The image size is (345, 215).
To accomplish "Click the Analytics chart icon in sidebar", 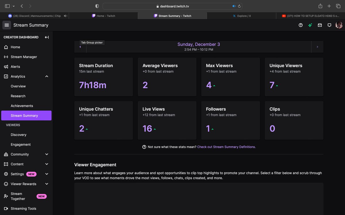I will (x=6, y=77).
